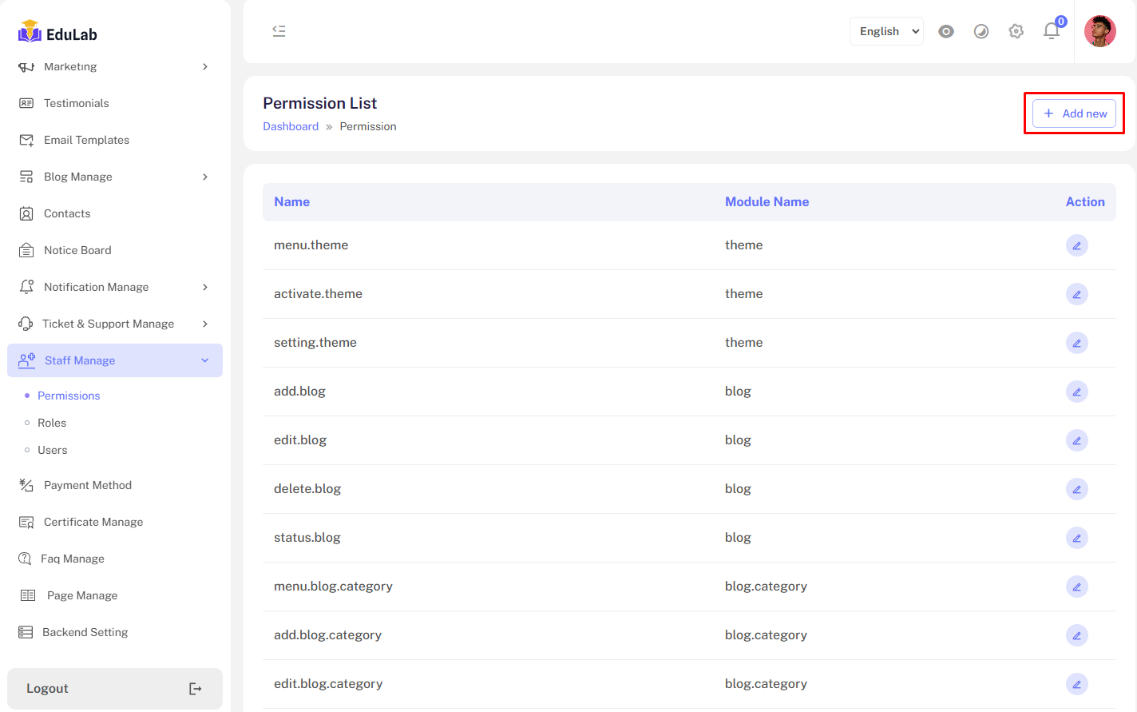The image size is (1137, 712).
Task: Click the edit icon for menu.theme row
Action: [x=1076, y=245]
